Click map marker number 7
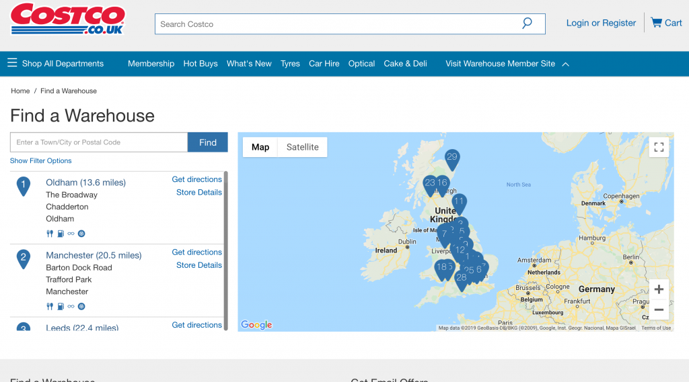 pos(444,236)
